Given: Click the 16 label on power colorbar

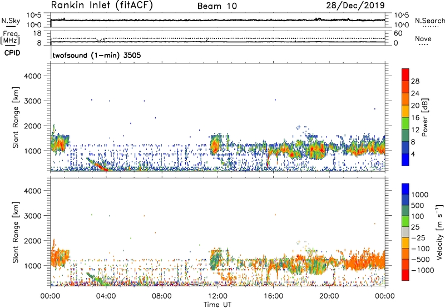Looking at the screenshot, I should tap(415, 118).
